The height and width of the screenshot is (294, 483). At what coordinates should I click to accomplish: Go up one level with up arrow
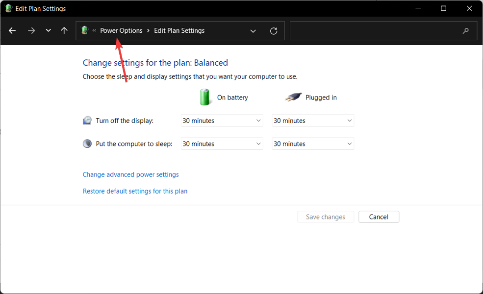(x=64, y=30)
